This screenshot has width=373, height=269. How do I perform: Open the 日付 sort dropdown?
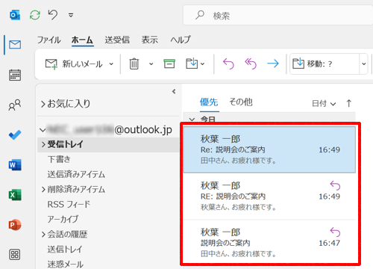[x=324, y=103]
